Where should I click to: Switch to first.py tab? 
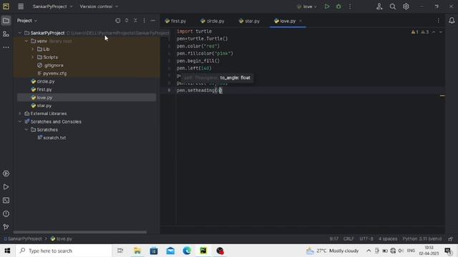[175, 21]
